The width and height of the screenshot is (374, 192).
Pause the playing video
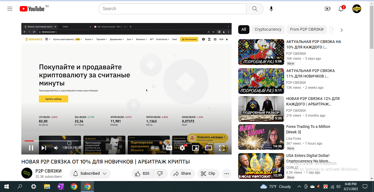point(31,148)
